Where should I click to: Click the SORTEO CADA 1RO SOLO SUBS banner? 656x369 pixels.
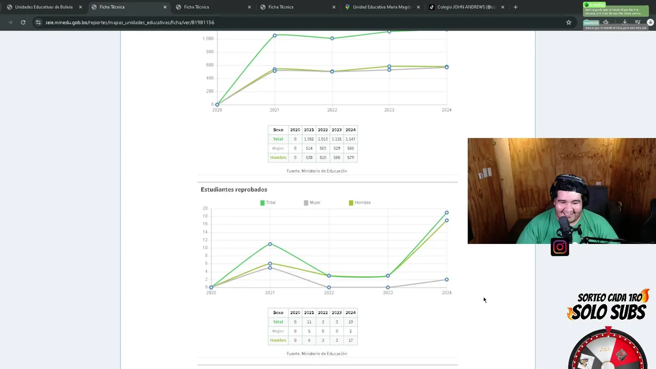(608, 305)
